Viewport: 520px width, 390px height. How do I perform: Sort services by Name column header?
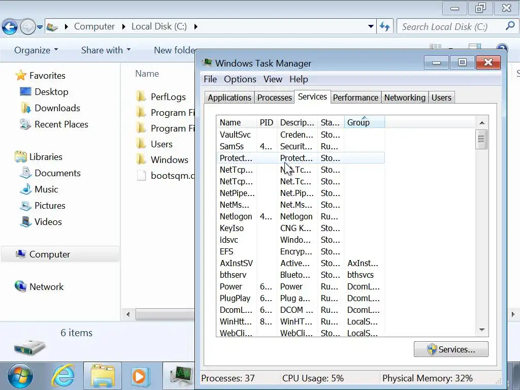pyautogui.click(x=237, y=122)
